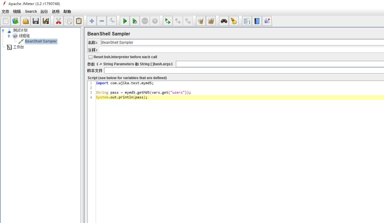Click the Toggle enable/disable toolbar icon
The width and height of the screenshot is (384, 223).
coord(112,21)
